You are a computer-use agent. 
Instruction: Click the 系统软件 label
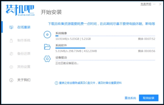pos(61,45)
